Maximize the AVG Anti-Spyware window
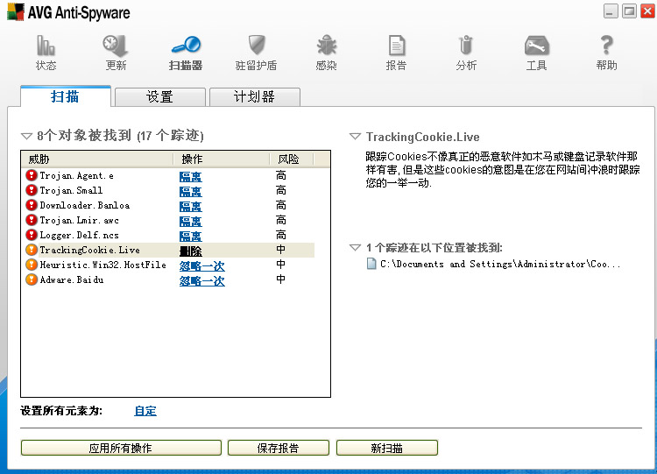 click(629, 11)
